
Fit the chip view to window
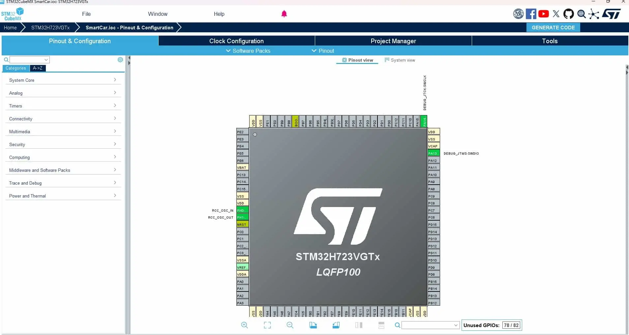point(267,325)
